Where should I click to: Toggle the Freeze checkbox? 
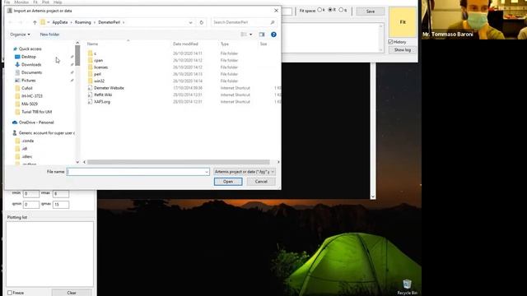(x=10, y=293)
